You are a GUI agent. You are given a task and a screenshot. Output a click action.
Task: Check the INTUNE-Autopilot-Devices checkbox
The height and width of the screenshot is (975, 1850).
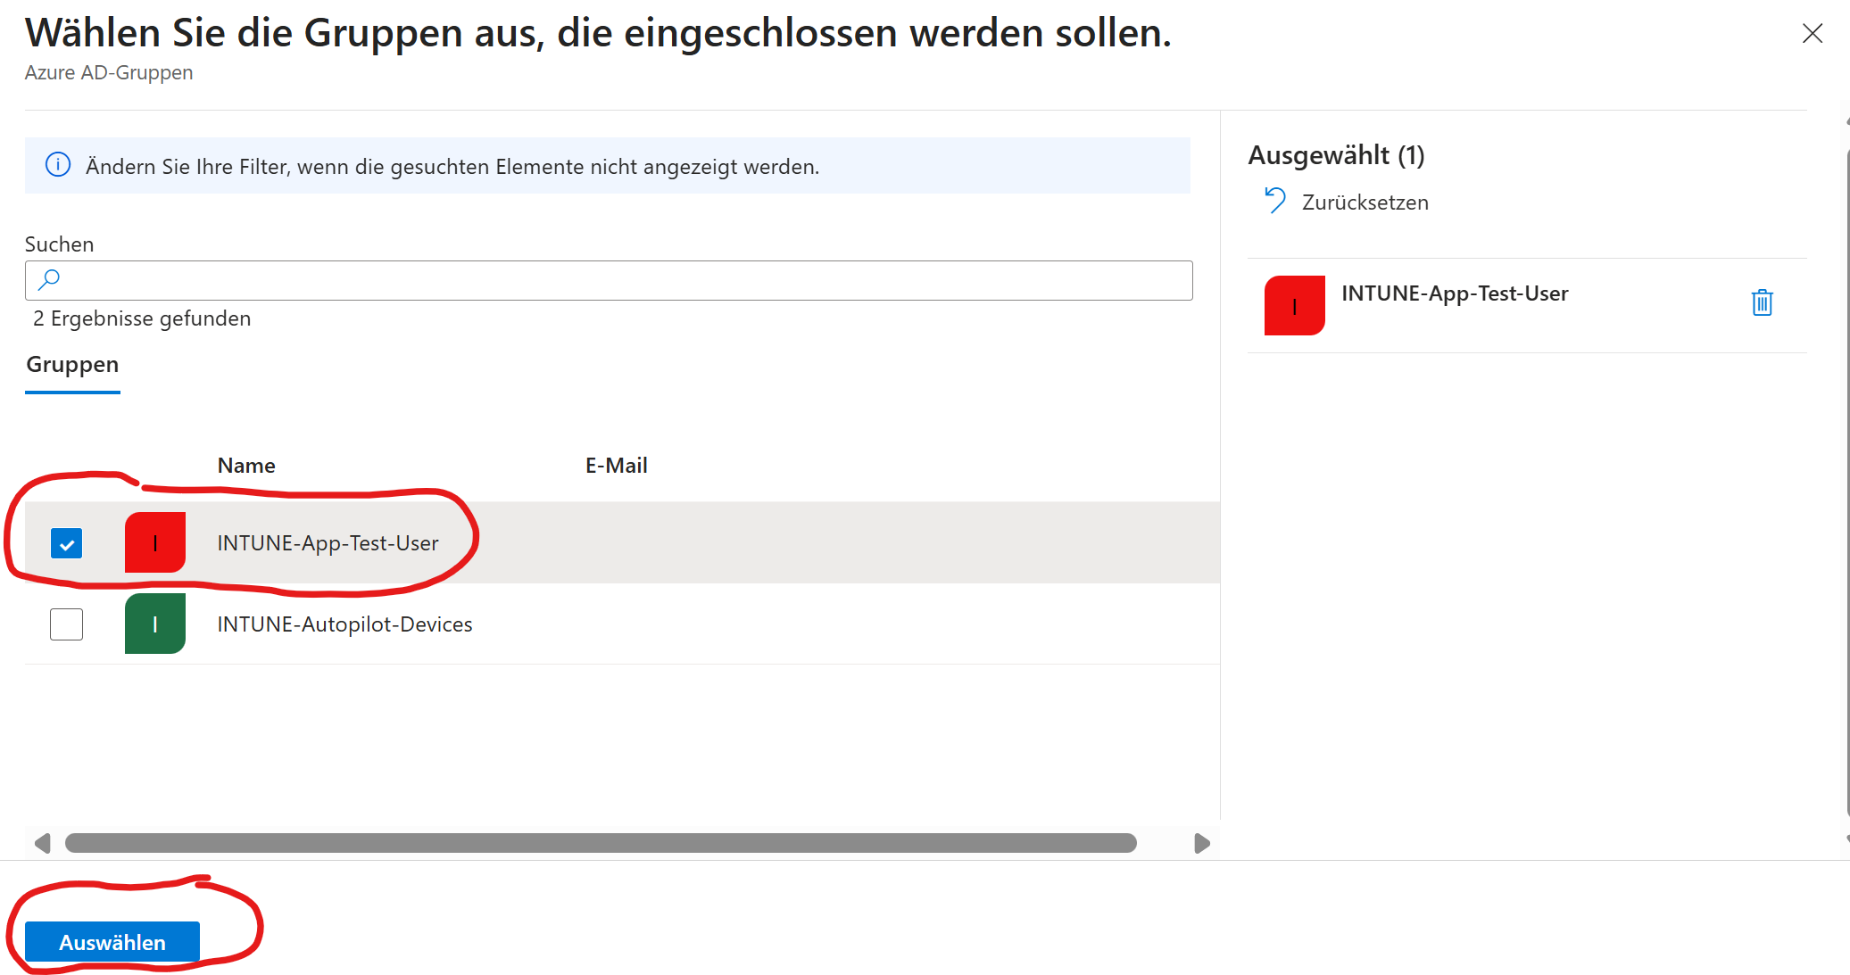[67, 624]
